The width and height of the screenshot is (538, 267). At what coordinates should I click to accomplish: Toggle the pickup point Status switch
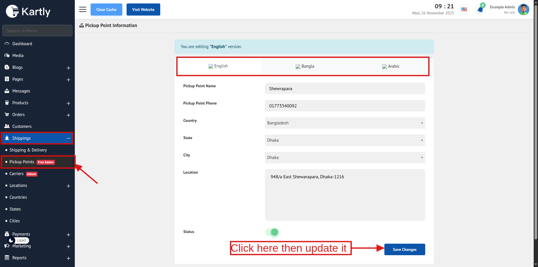click(272, 232)
